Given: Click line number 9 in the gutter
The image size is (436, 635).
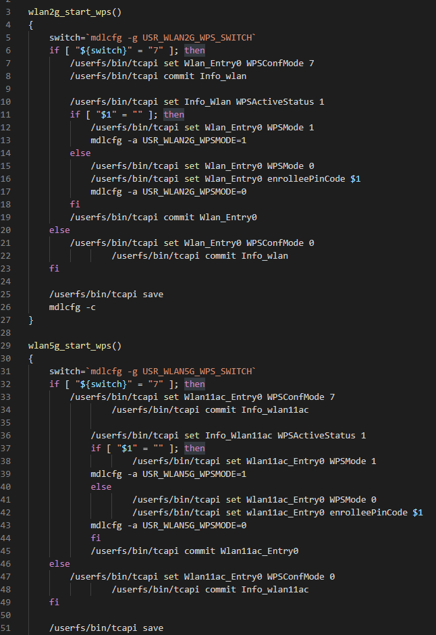Looking at the screenshot, I should click(9, 89).
